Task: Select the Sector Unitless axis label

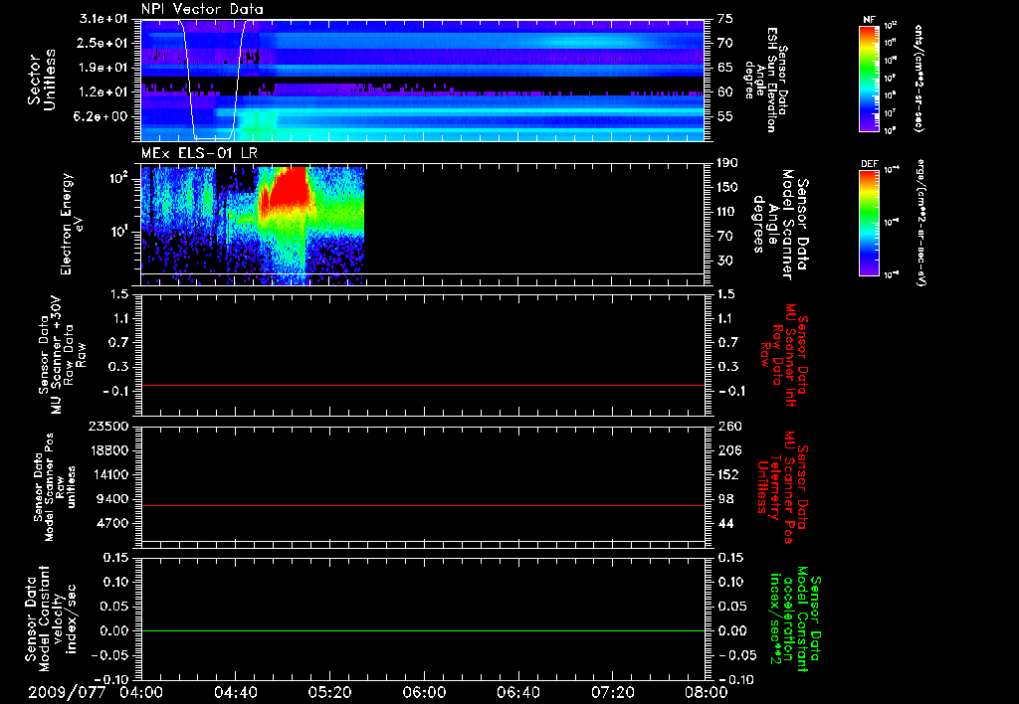Action: 42,80
